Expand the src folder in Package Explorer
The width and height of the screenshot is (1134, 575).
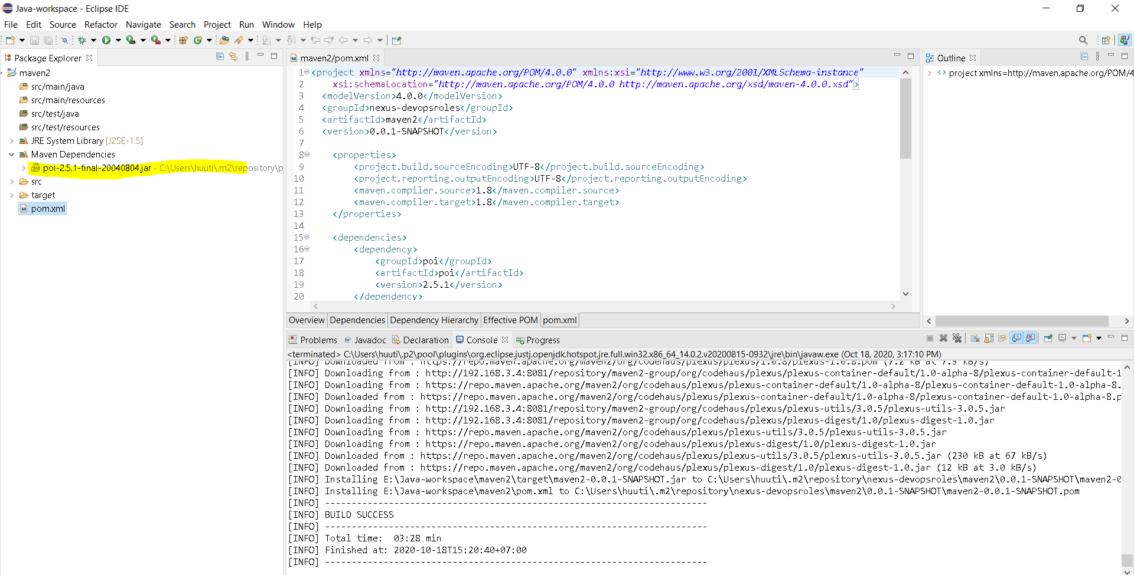coord(11,182)
